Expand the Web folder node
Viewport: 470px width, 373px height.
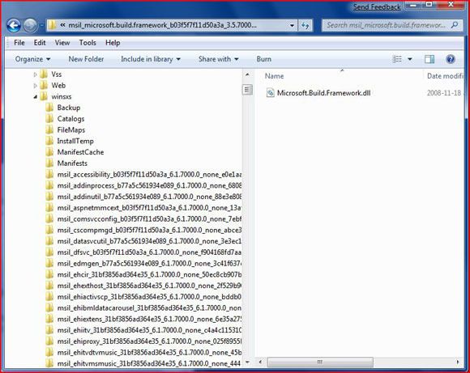[35, 86]
